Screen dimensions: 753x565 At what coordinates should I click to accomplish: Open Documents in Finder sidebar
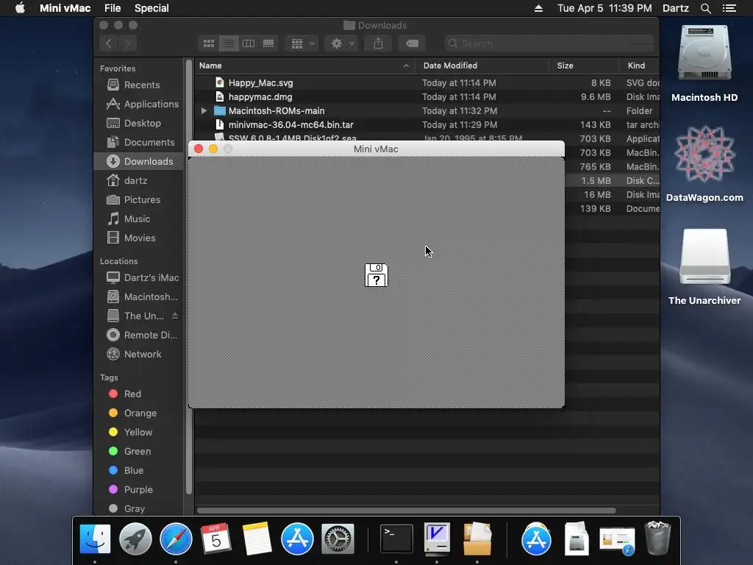139,142
